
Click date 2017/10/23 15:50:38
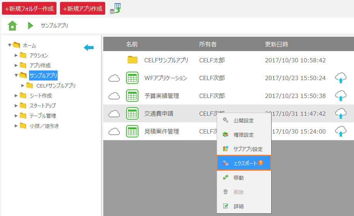click(x=295, y=96)
